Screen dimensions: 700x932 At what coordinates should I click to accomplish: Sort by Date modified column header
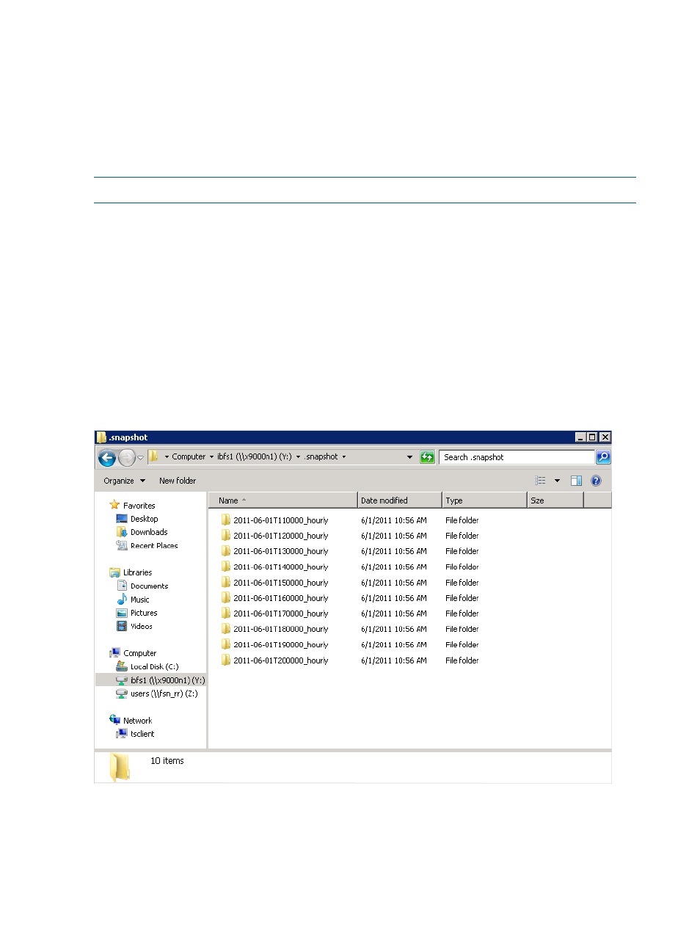pyautogui.click(x=400, y=500)
